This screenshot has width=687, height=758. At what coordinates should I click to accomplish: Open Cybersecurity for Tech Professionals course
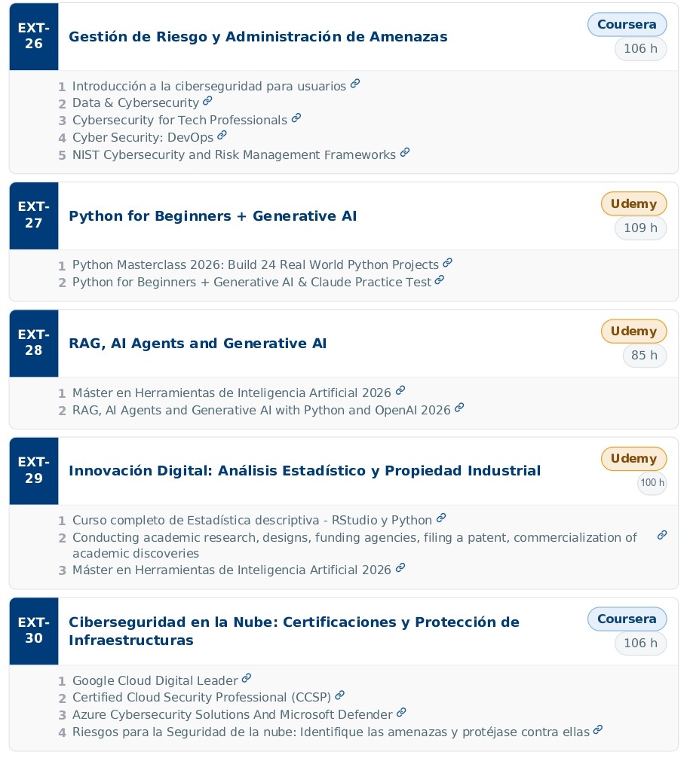[x=179, y=120]
